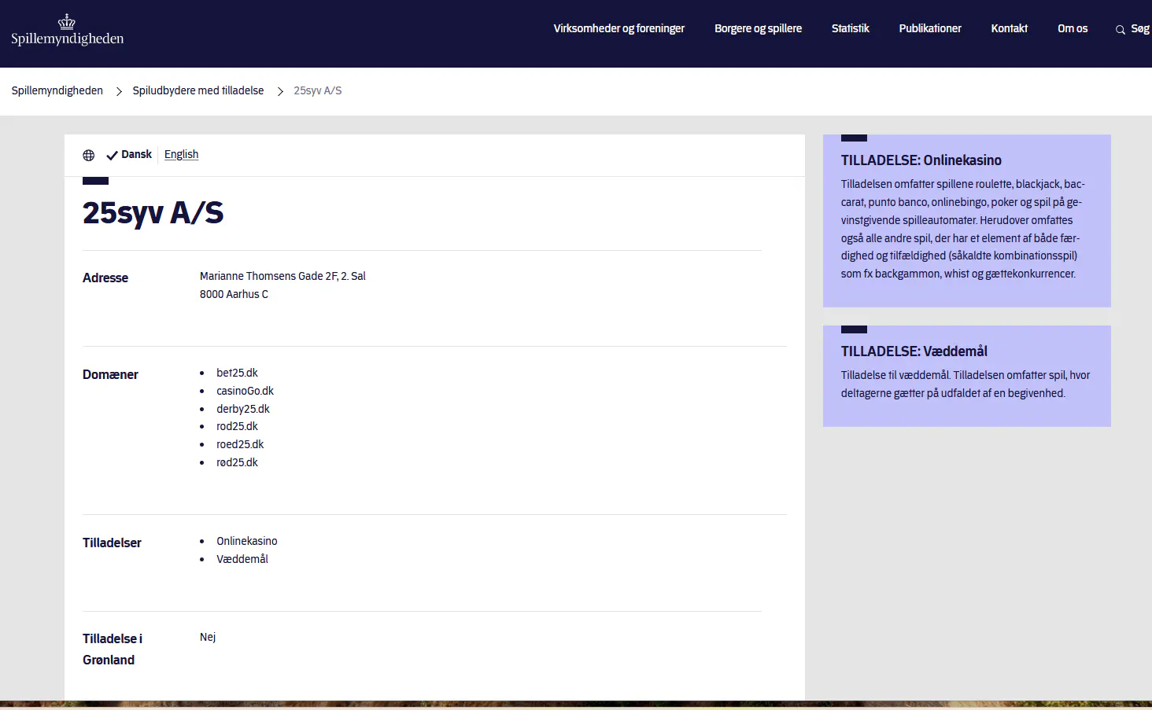The height and width of the screenshot is (710, 1152).
Task: Click the Søg search text
Action: [x=1140, y=28]
